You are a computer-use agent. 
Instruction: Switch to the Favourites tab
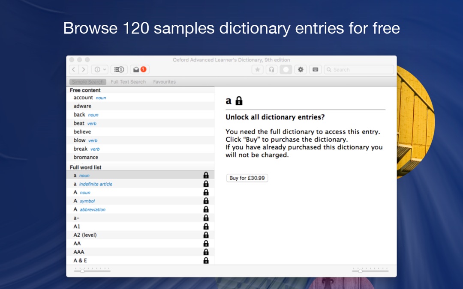click(x=164, y=82)
